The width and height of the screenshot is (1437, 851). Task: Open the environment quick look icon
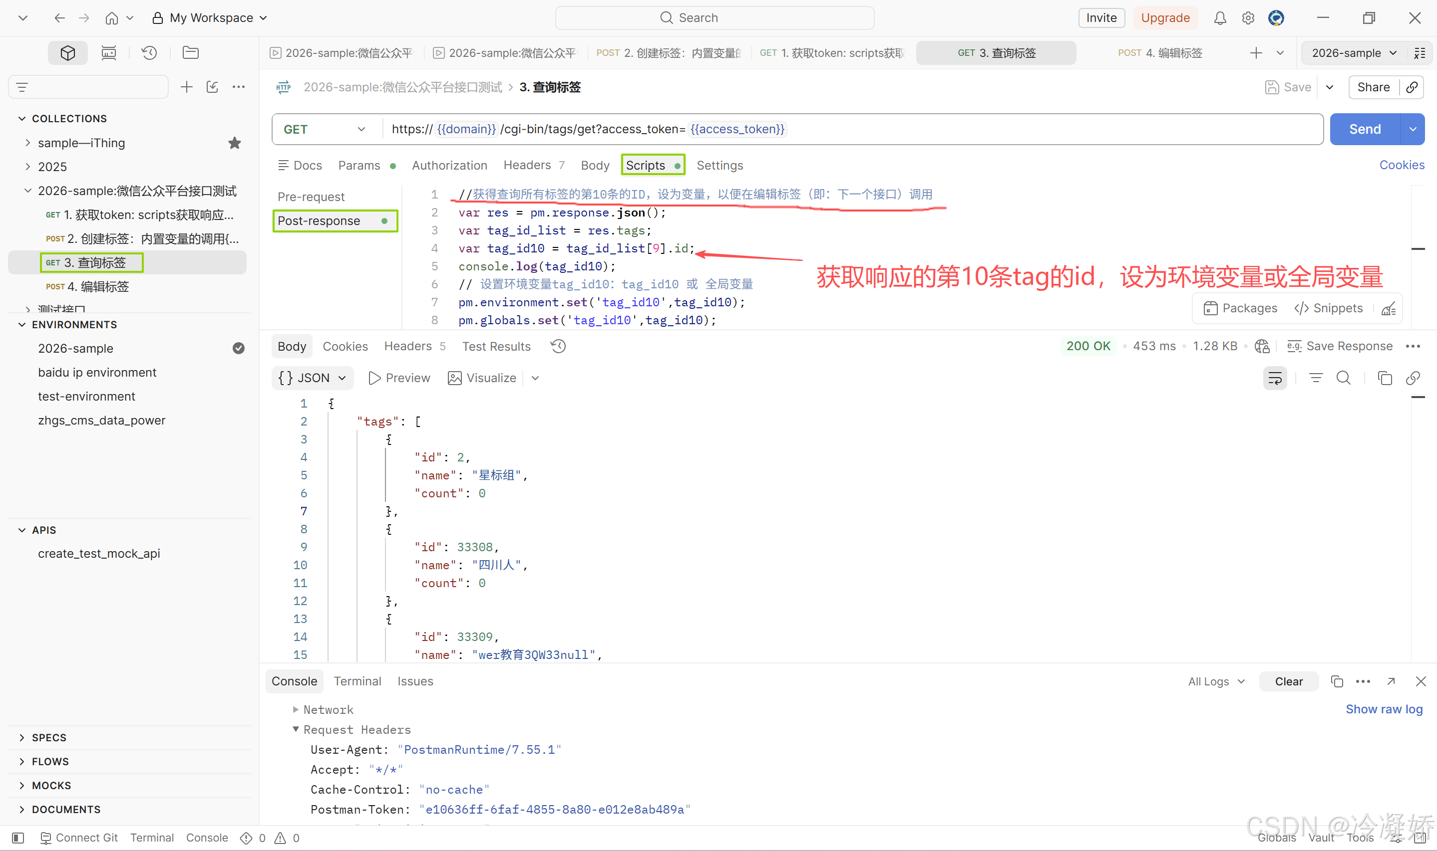pos(1420,53)
